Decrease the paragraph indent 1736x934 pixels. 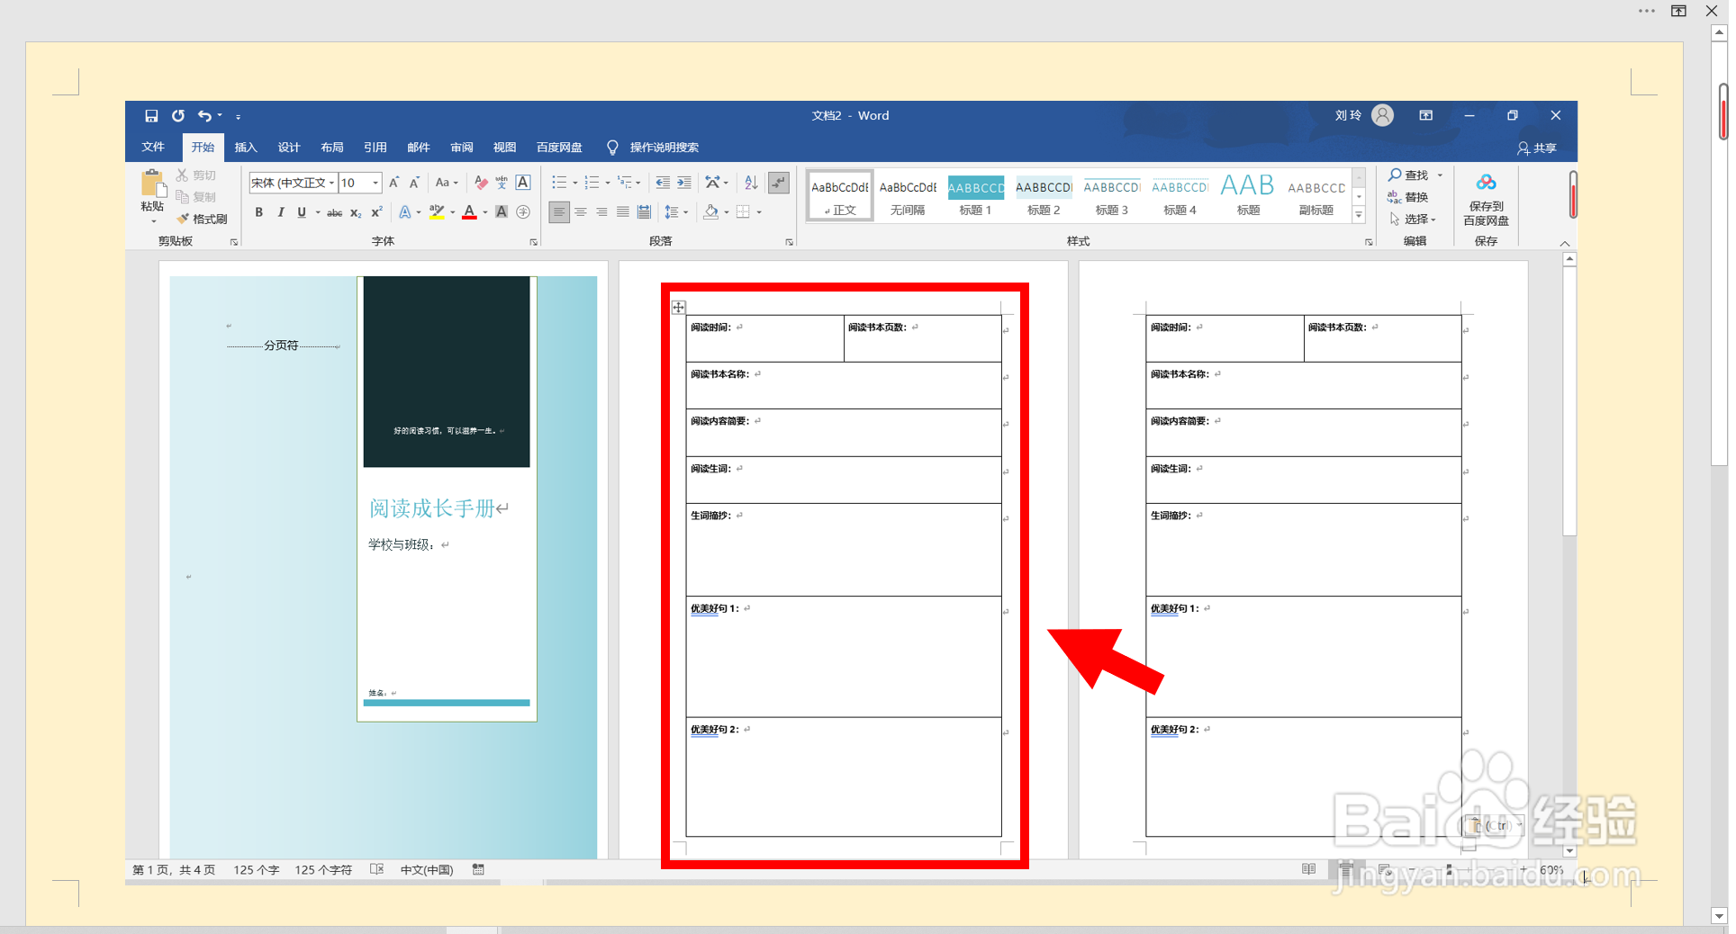coord(663,183)
